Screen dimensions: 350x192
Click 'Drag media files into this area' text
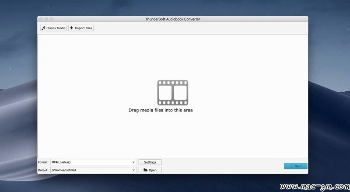click(161, 110)
